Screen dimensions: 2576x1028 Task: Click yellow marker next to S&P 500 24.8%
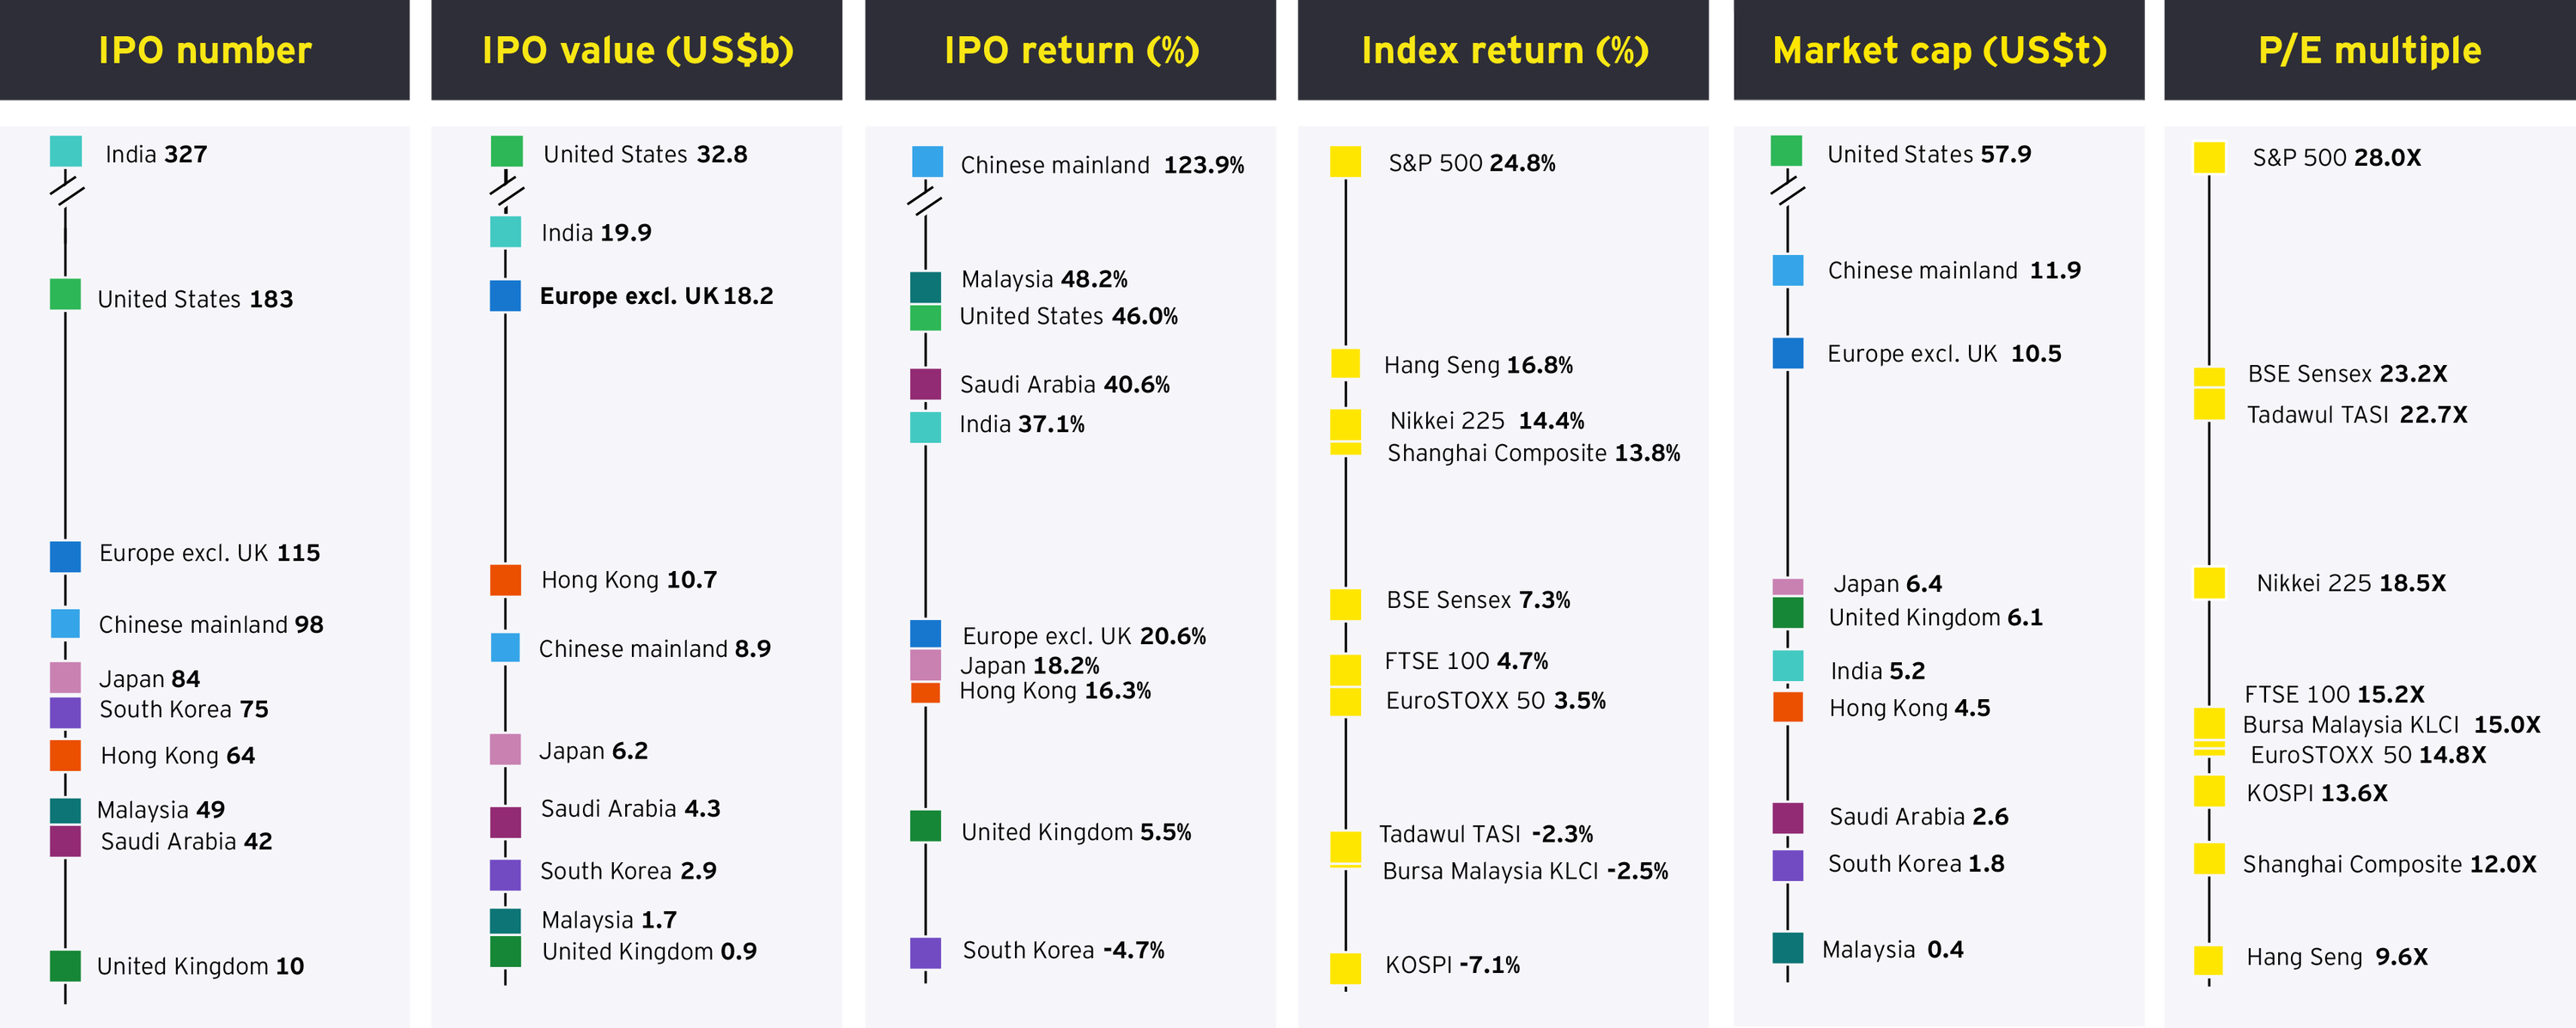[x=1345, y=162]
